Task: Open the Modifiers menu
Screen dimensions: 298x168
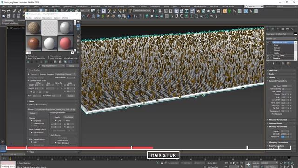Action: (55, 7)
